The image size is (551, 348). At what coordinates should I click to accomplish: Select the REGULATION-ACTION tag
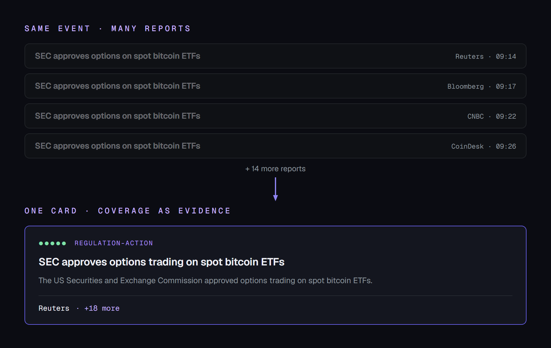[x=114, y=243]
